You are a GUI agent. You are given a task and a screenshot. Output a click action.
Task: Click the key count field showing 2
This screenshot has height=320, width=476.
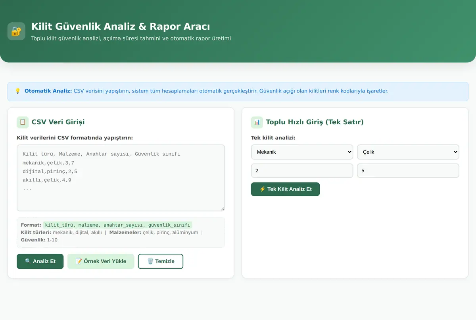coord(302,171)
